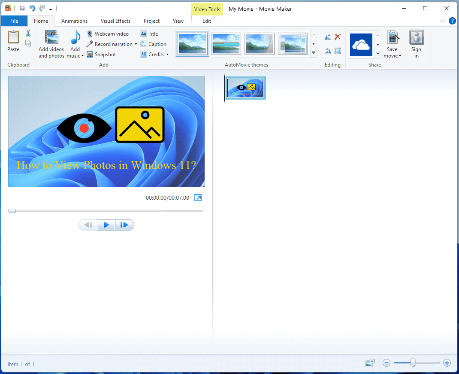
Task: Click the Cut scissors icon
Action: (x=28, y=33)
